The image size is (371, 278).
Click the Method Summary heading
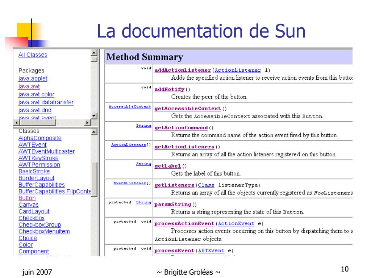(x=145, y=57)
